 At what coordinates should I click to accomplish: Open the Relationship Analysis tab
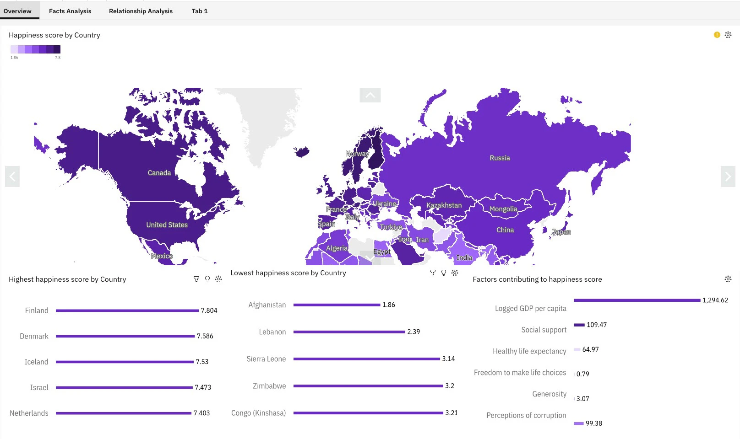141,11
